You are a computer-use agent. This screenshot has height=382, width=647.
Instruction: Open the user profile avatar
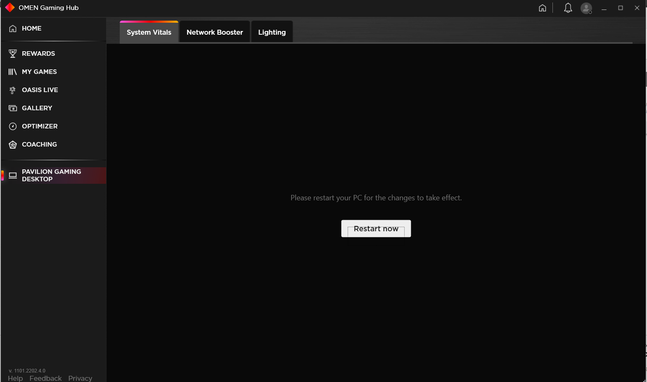coord(586,8)
